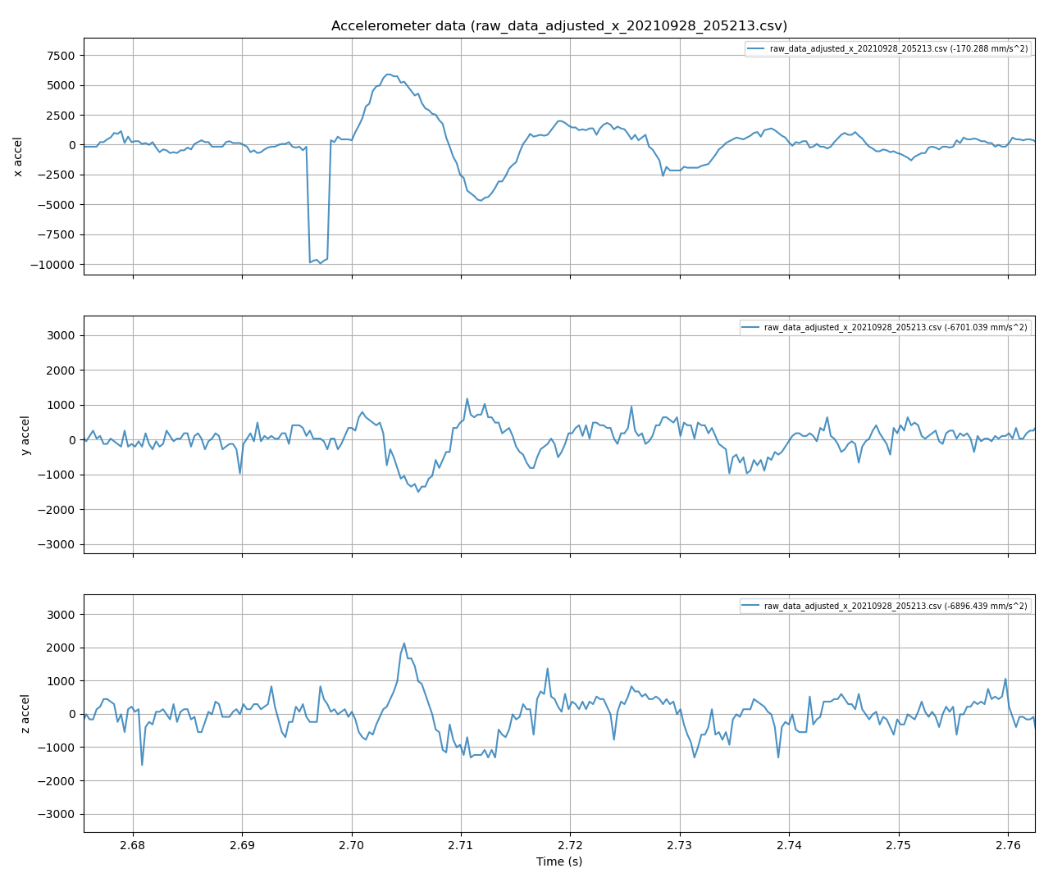
Task: Click the blue line sample in middle legend
Action: pyautogui.click(x=749, y=326)
